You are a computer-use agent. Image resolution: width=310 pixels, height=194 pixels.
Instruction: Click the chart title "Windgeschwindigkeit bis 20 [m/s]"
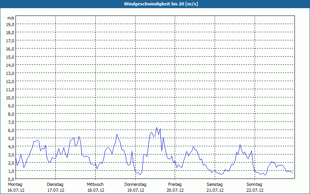click(155, 4)
